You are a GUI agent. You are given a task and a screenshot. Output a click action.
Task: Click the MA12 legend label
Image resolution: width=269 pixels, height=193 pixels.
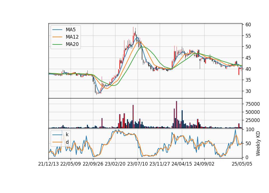(x=72, y=37)
